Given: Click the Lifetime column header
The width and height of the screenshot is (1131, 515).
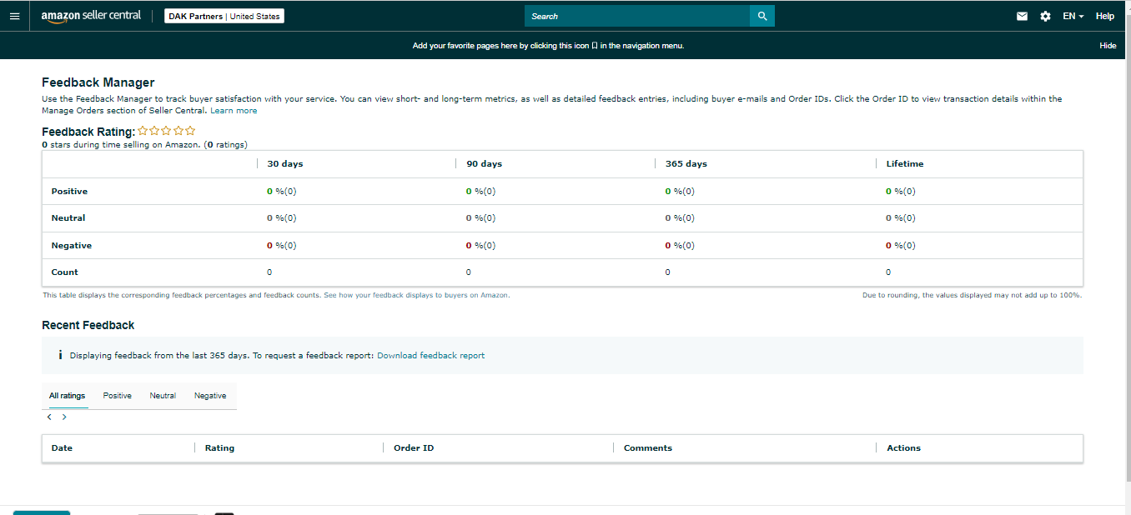Looking at the screenshot, I should [x=905, y=164].
